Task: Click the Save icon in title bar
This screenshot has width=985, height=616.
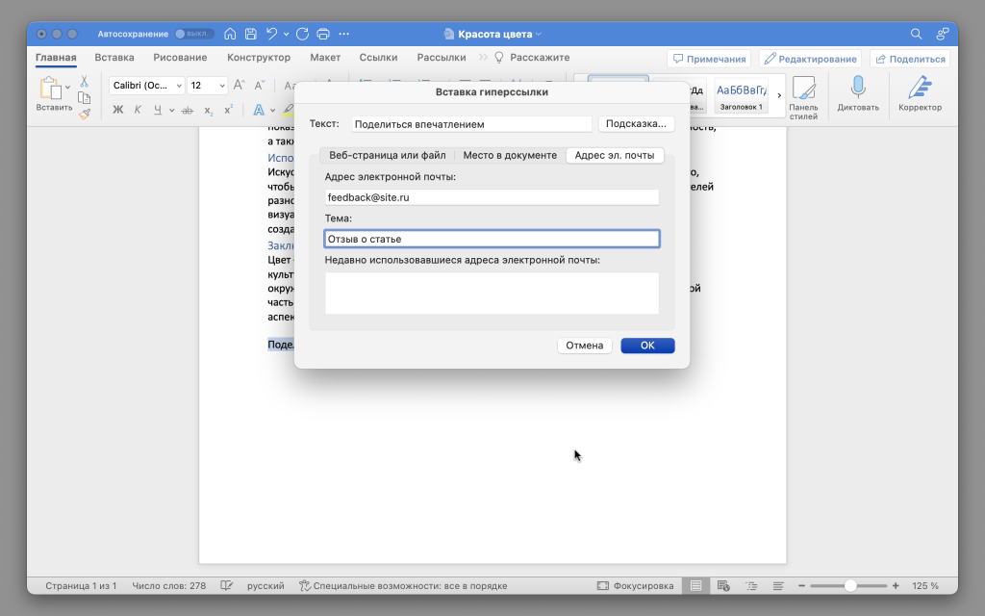Action: pyautogui.click(x=250, y=34)
